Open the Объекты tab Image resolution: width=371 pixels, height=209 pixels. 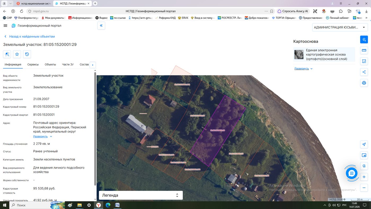click(x=50, y=64)
